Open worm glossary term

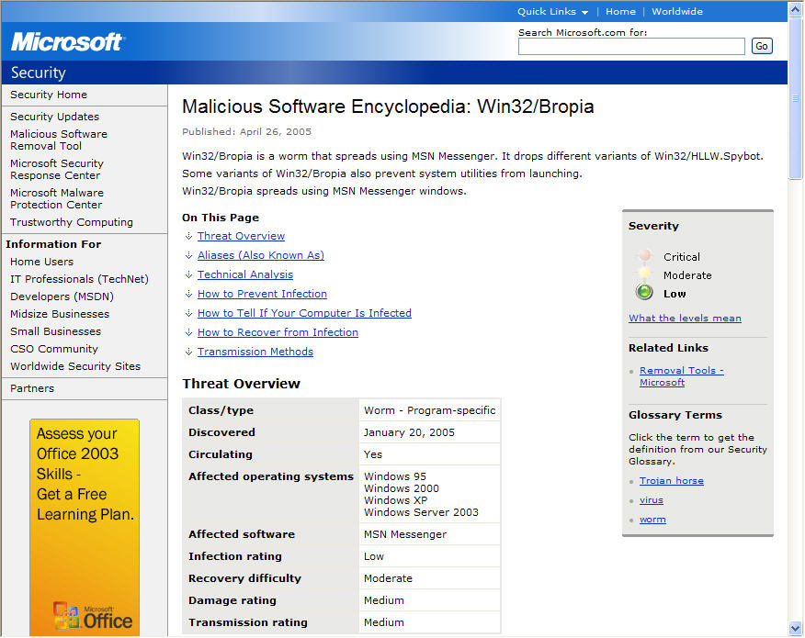(x=652, y=520)
